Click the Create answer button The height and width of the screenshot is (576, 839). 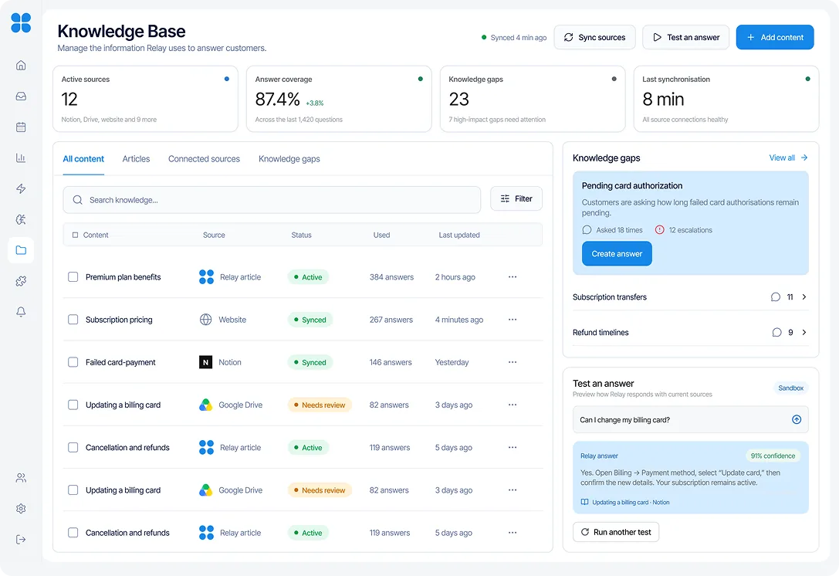pos(617,254)
